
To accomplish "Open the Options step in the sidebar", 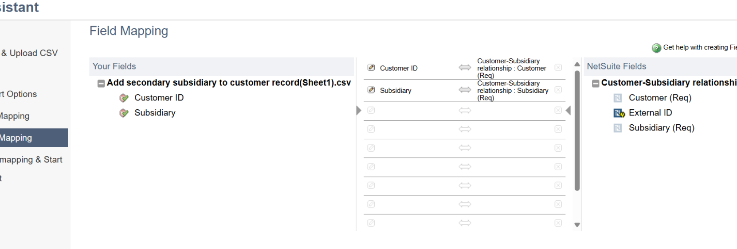I will 19,94.
